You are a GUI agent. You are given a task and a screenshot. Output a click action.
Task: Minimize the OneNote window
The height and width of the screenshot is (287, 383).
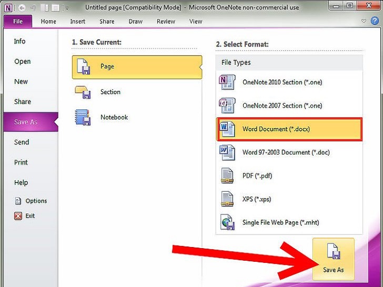pyautogui.click(x=336, y=6)
